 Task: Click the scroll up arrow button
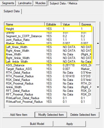[x=98, y=43]
